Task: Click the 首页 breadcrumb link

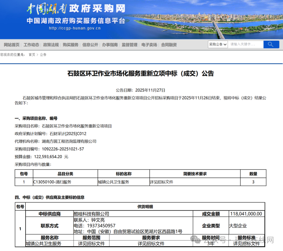Action: 32,55
